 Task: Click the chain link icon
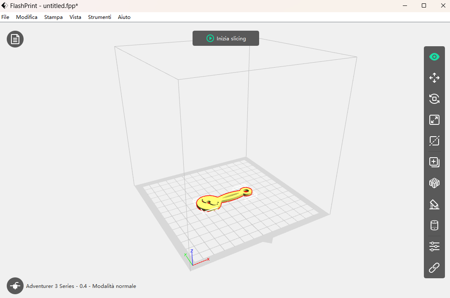tap(434, 267)
